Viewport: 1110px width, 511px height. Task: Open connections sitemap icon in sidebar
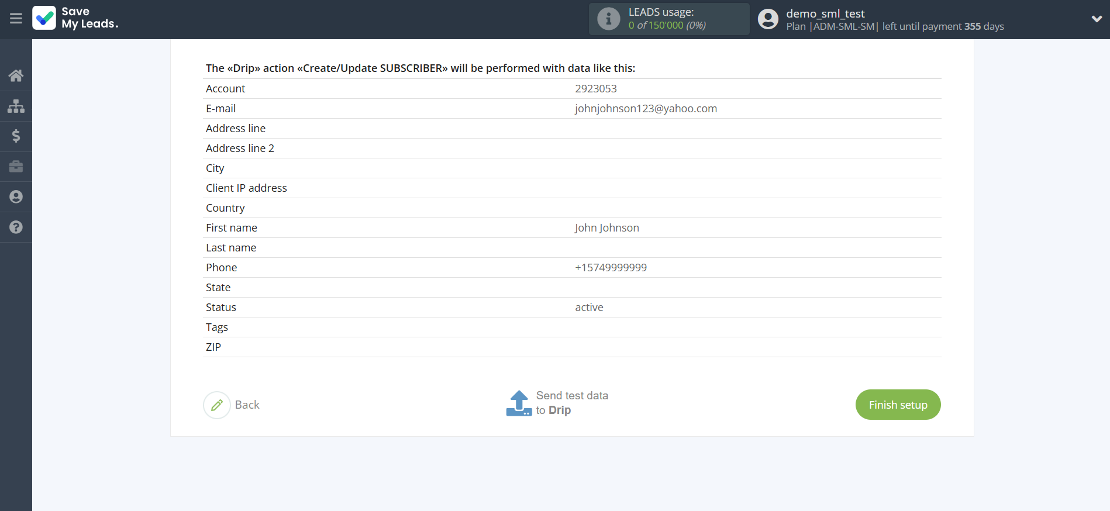tap(16, 106)
